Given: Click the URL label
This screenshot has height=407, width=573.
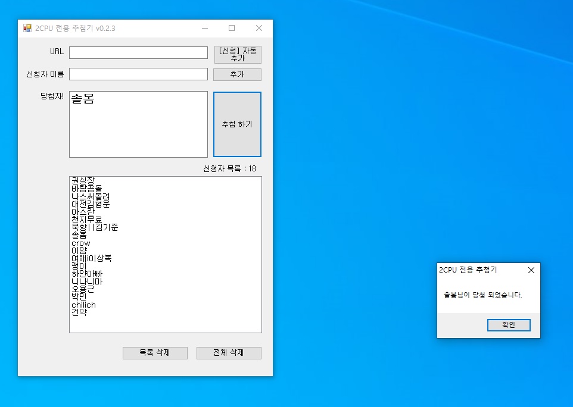Looking at the screenshot, I should (57, 51).
